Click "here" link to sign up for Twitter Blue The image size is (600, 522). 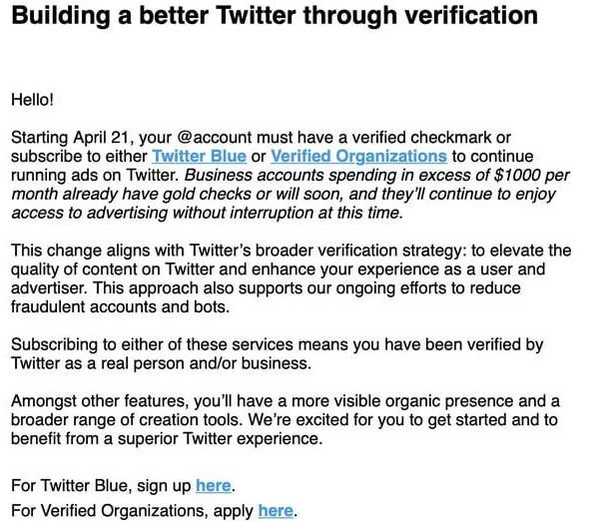click(x=214, y=486)
